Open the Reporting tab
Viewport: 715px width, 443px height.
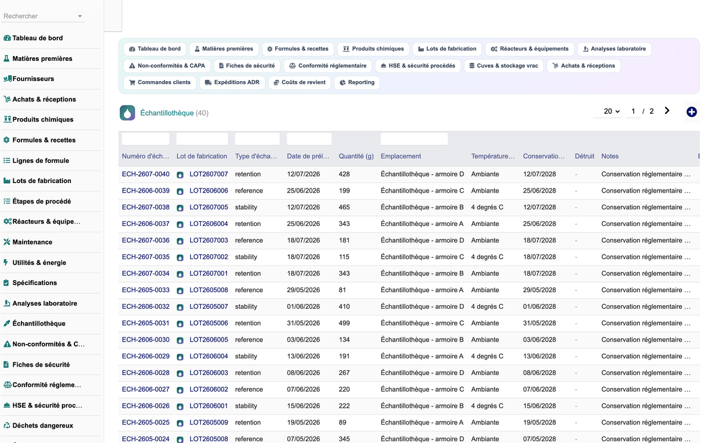[357, 82]
